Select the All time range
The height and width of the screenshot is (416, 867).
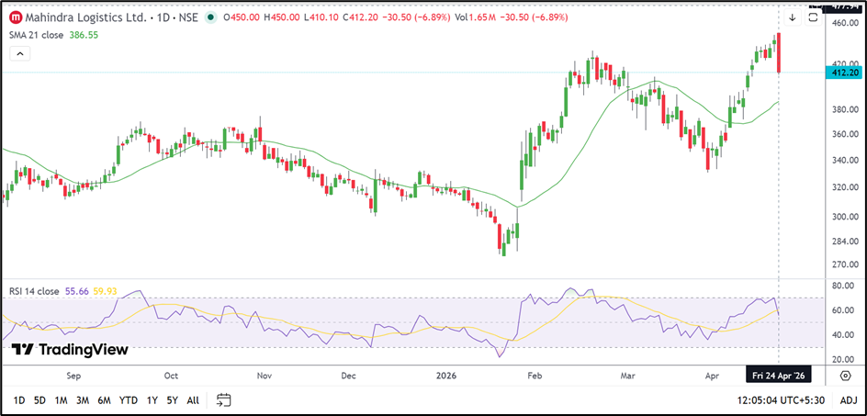pos(192,400)
